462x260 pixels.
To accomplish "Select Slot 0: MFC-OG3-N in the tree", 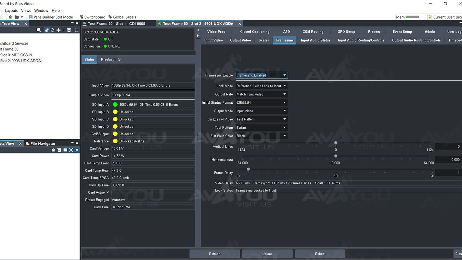I will [16, 55].
